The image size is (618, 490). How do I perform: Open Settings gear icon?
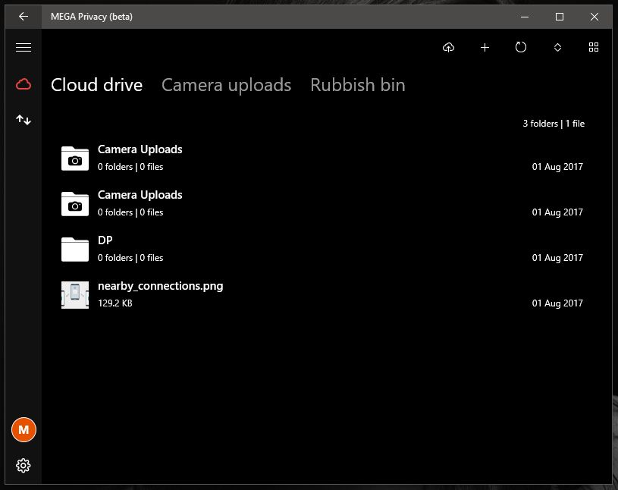pos(24,465)
